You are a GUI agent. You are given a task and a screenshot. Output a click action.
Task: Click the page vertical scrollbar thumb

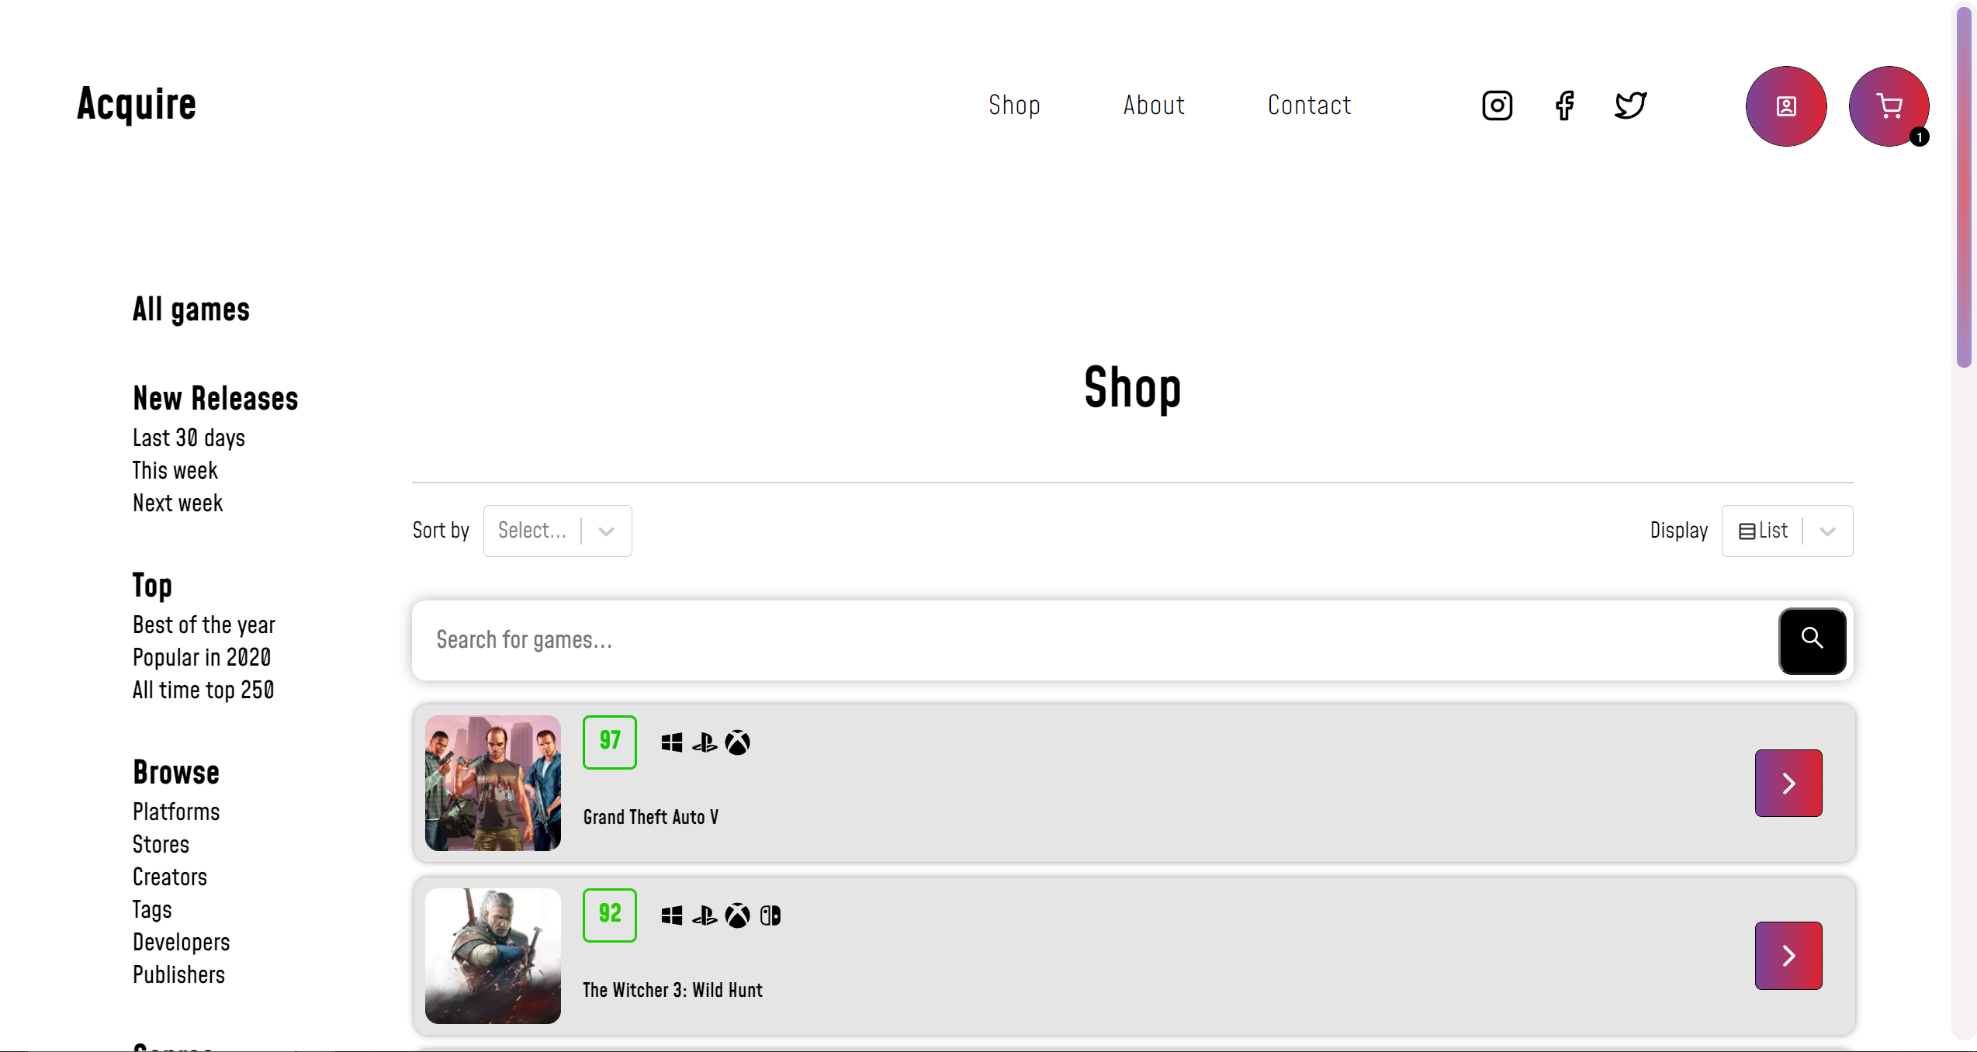[1964, 186]
